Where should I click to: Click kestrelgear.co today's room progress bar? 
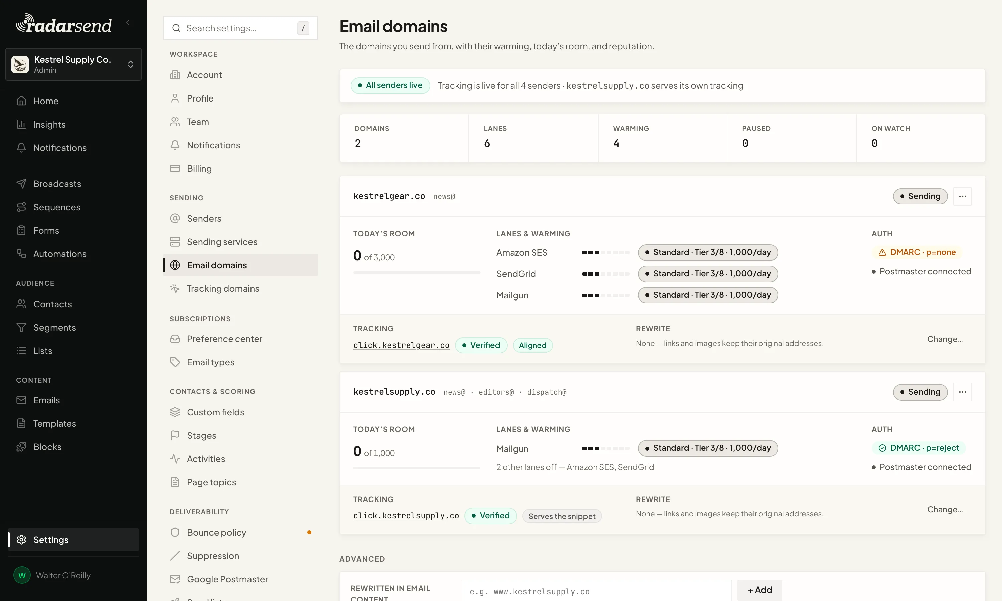point(417,273)
